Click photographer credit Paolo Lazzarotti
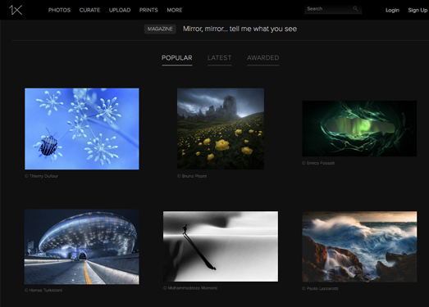Image resolution: width=429 pixels, height=307 pixels. pyautogui.click(x=320, y=289)
